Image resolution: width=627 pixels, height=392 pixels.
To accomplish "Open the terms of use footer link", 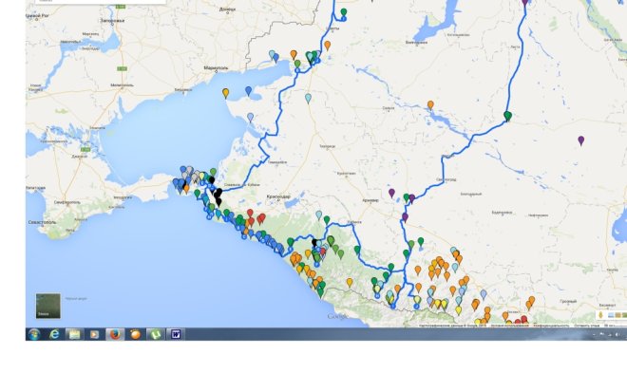I will click(x=510, y=326).
